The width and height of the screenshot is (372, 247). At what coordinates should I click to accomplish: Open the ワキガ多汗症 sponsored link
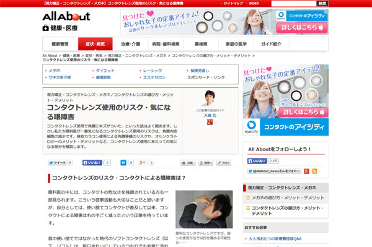coord(60,77)
